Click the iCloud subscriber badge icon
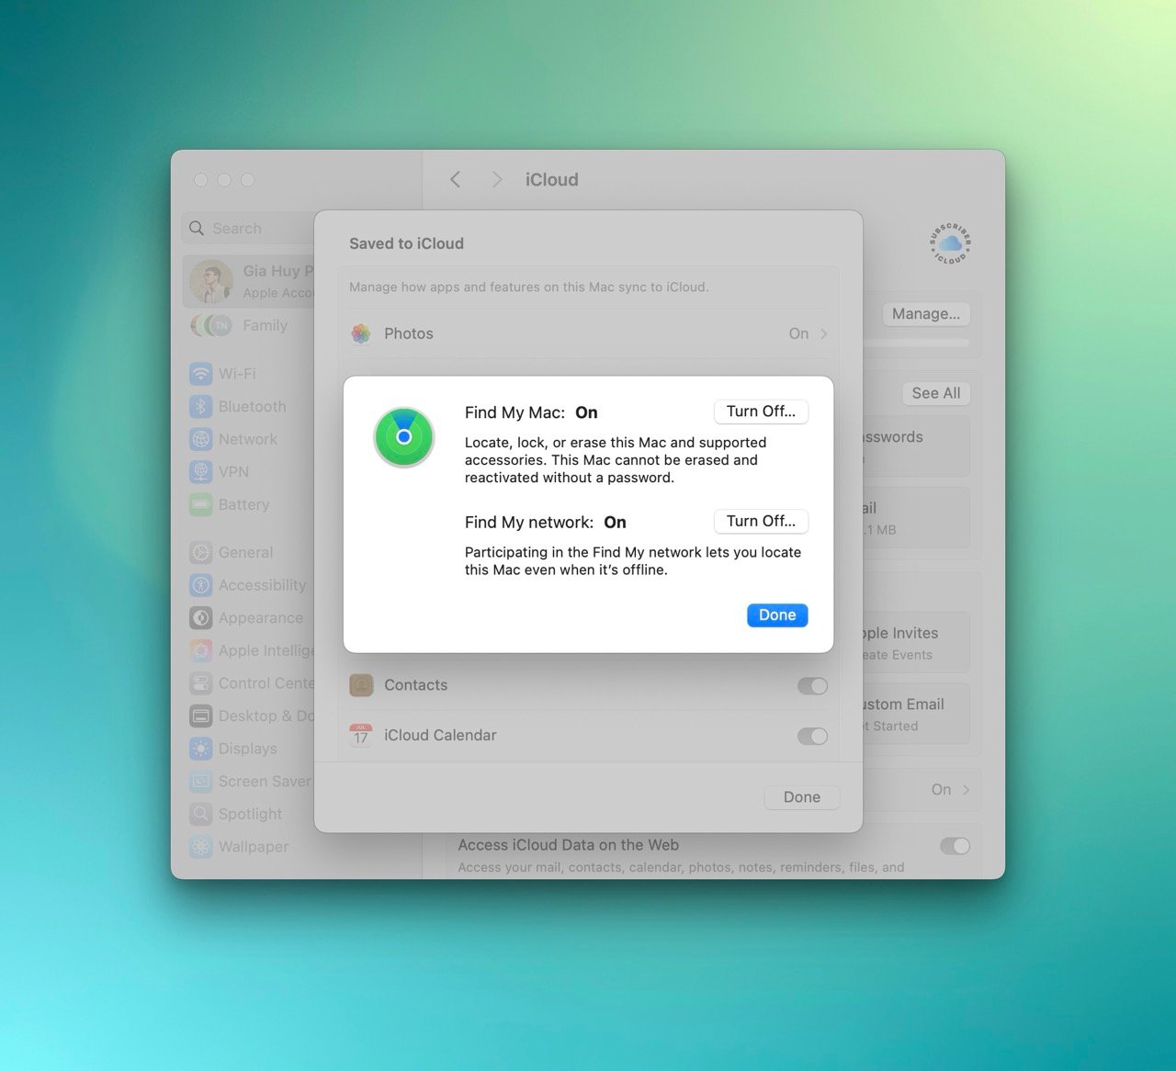 950,243
